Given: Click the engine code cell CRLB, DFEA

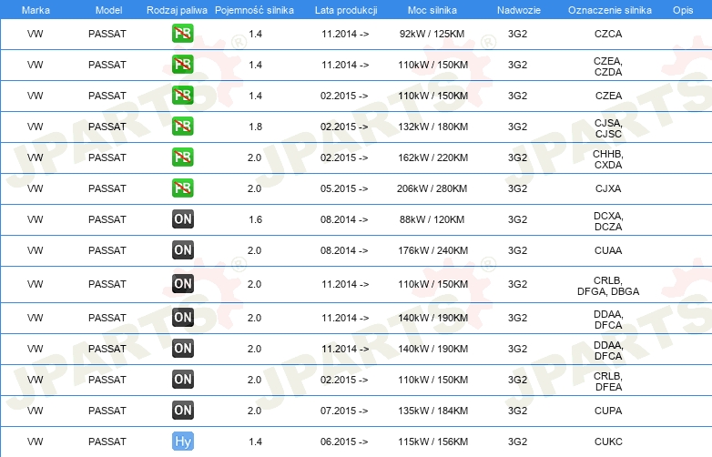Looking at the screenshot, I should [x=608, y=381].
